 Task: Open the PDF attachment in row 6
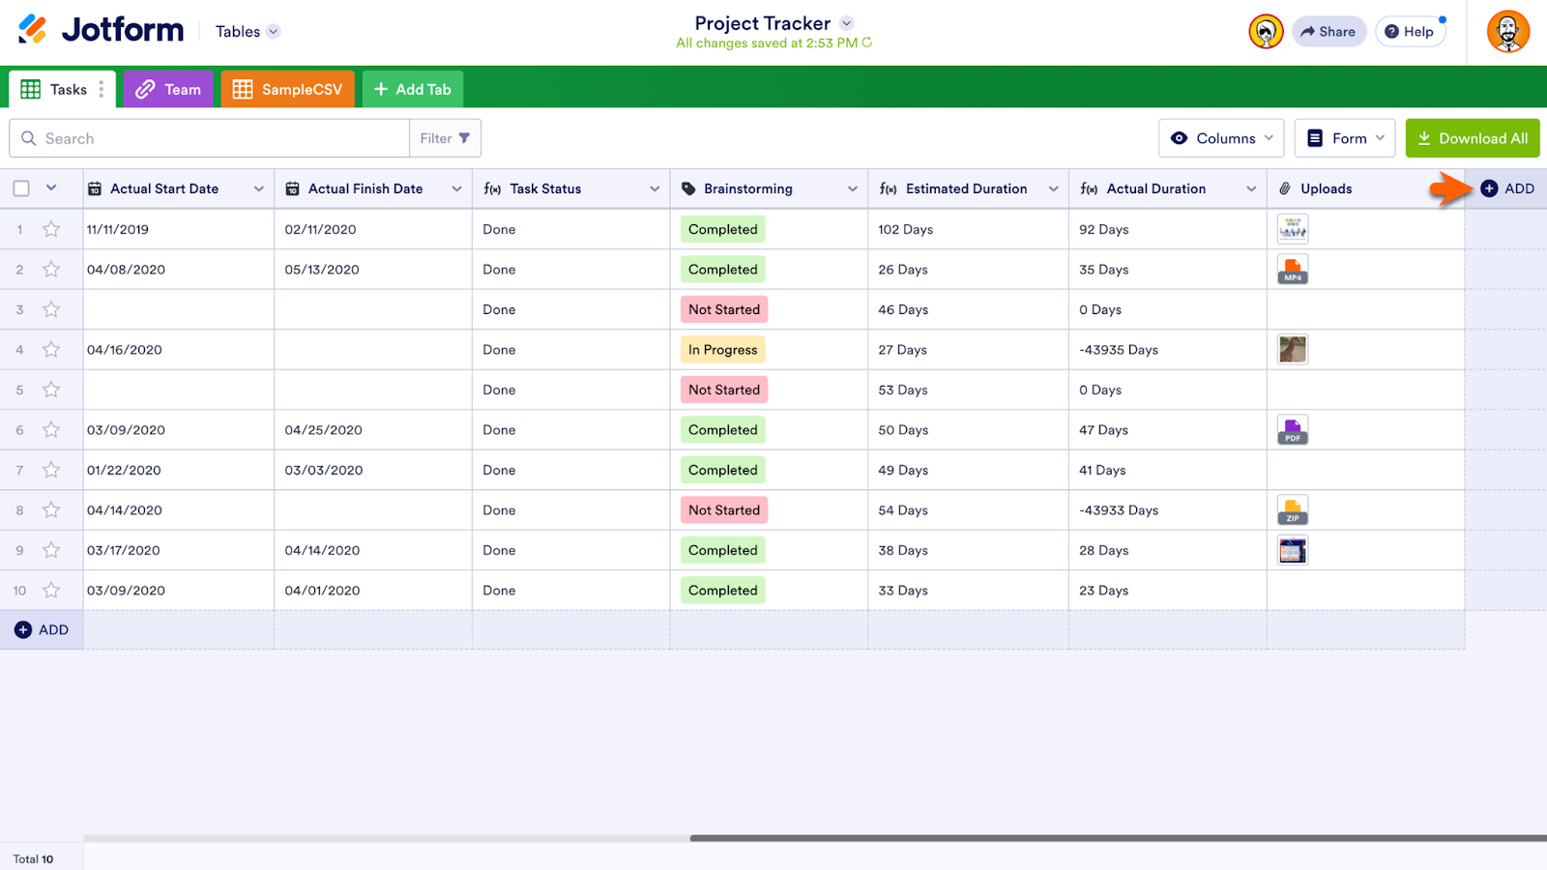tap(1292, 430)
